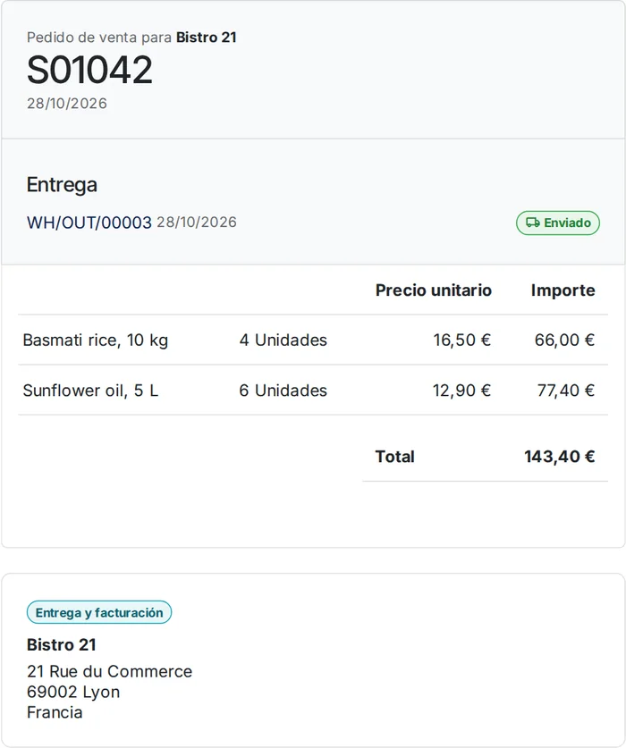Select the Sunflower oil, 5 L row
The image size is (626, 748).
click(313, 391)
